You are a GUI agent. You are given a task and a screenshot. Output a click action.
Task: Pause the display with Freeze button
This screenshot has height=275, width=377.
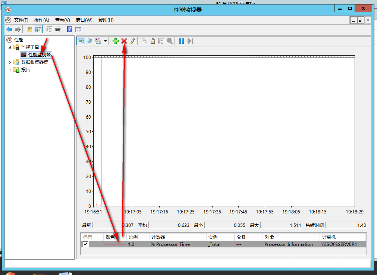point(181,41)
